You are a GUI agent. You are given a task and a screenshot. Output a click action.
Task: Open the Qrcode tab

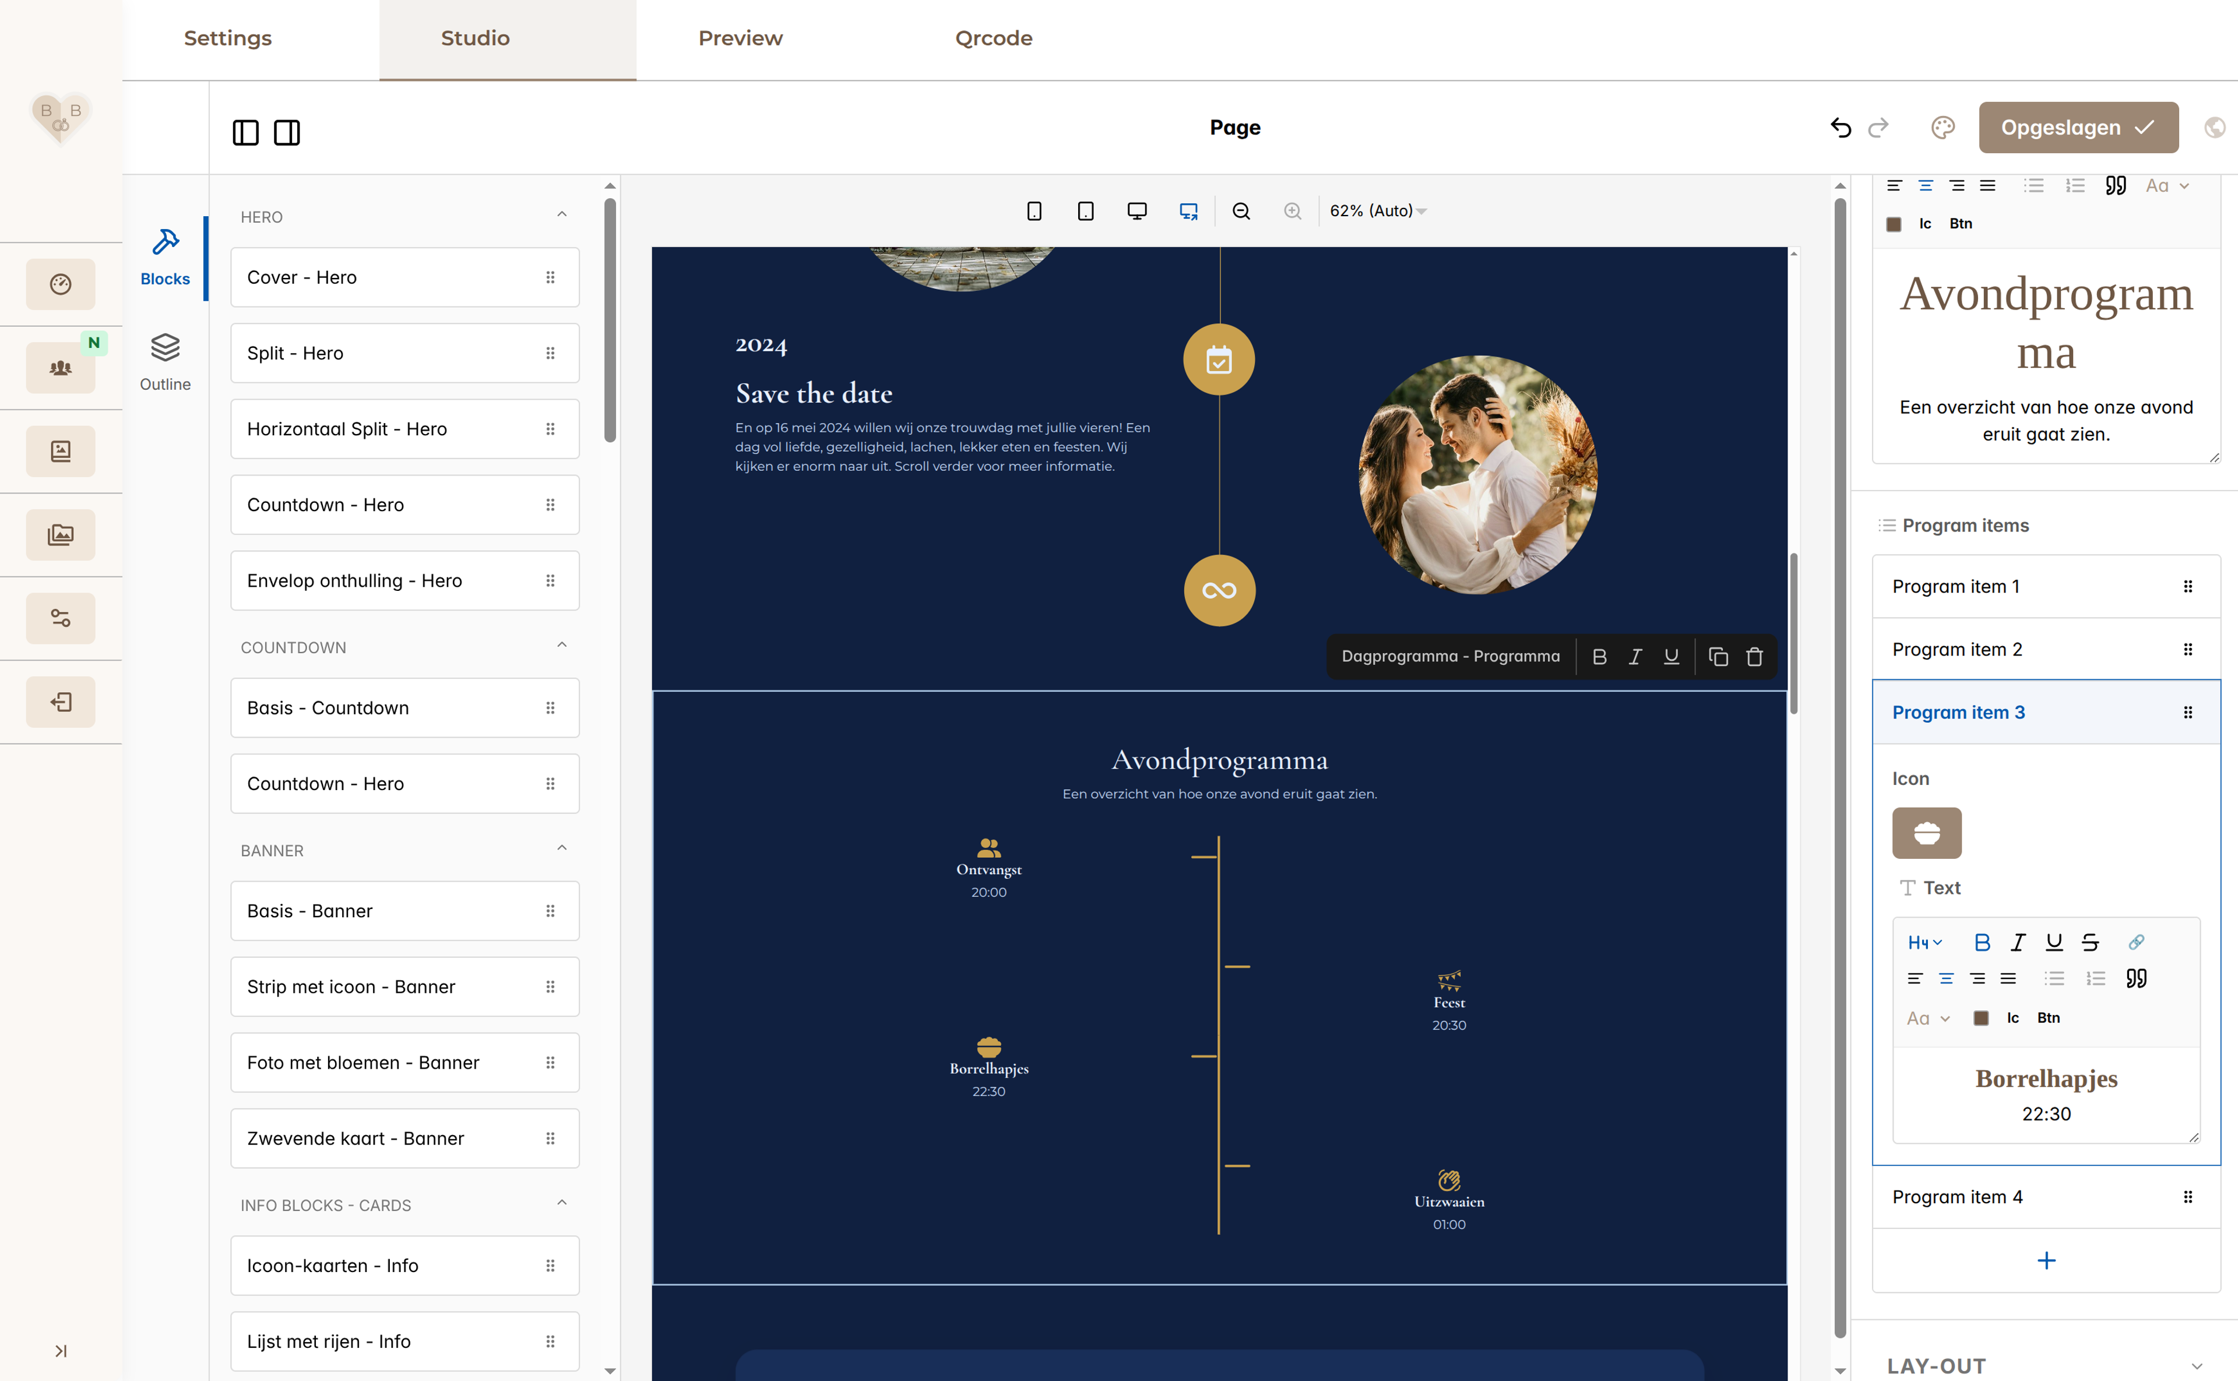[x=993, y=38]
